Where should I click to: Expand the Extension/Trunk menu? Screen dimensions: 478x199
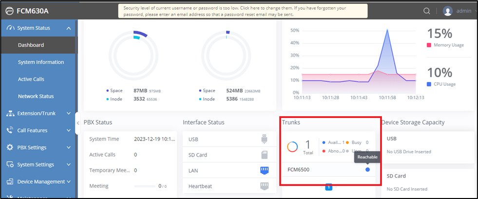pos(69,113)
